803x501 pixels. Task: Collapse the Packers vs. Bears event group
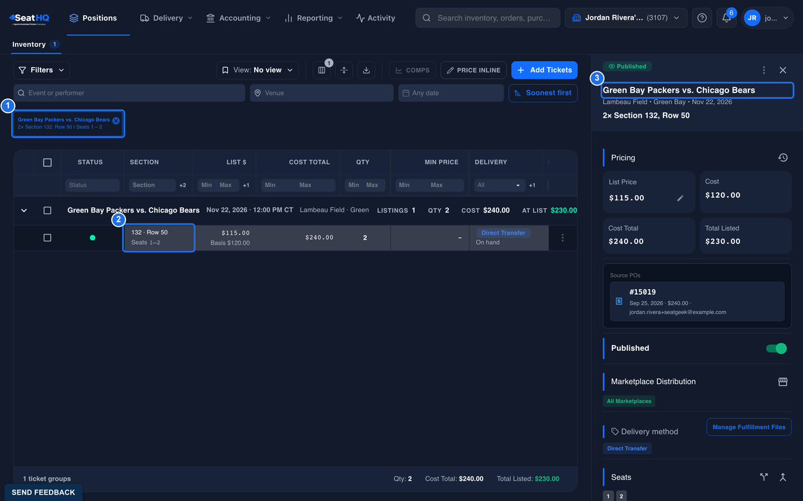[24, 210]
